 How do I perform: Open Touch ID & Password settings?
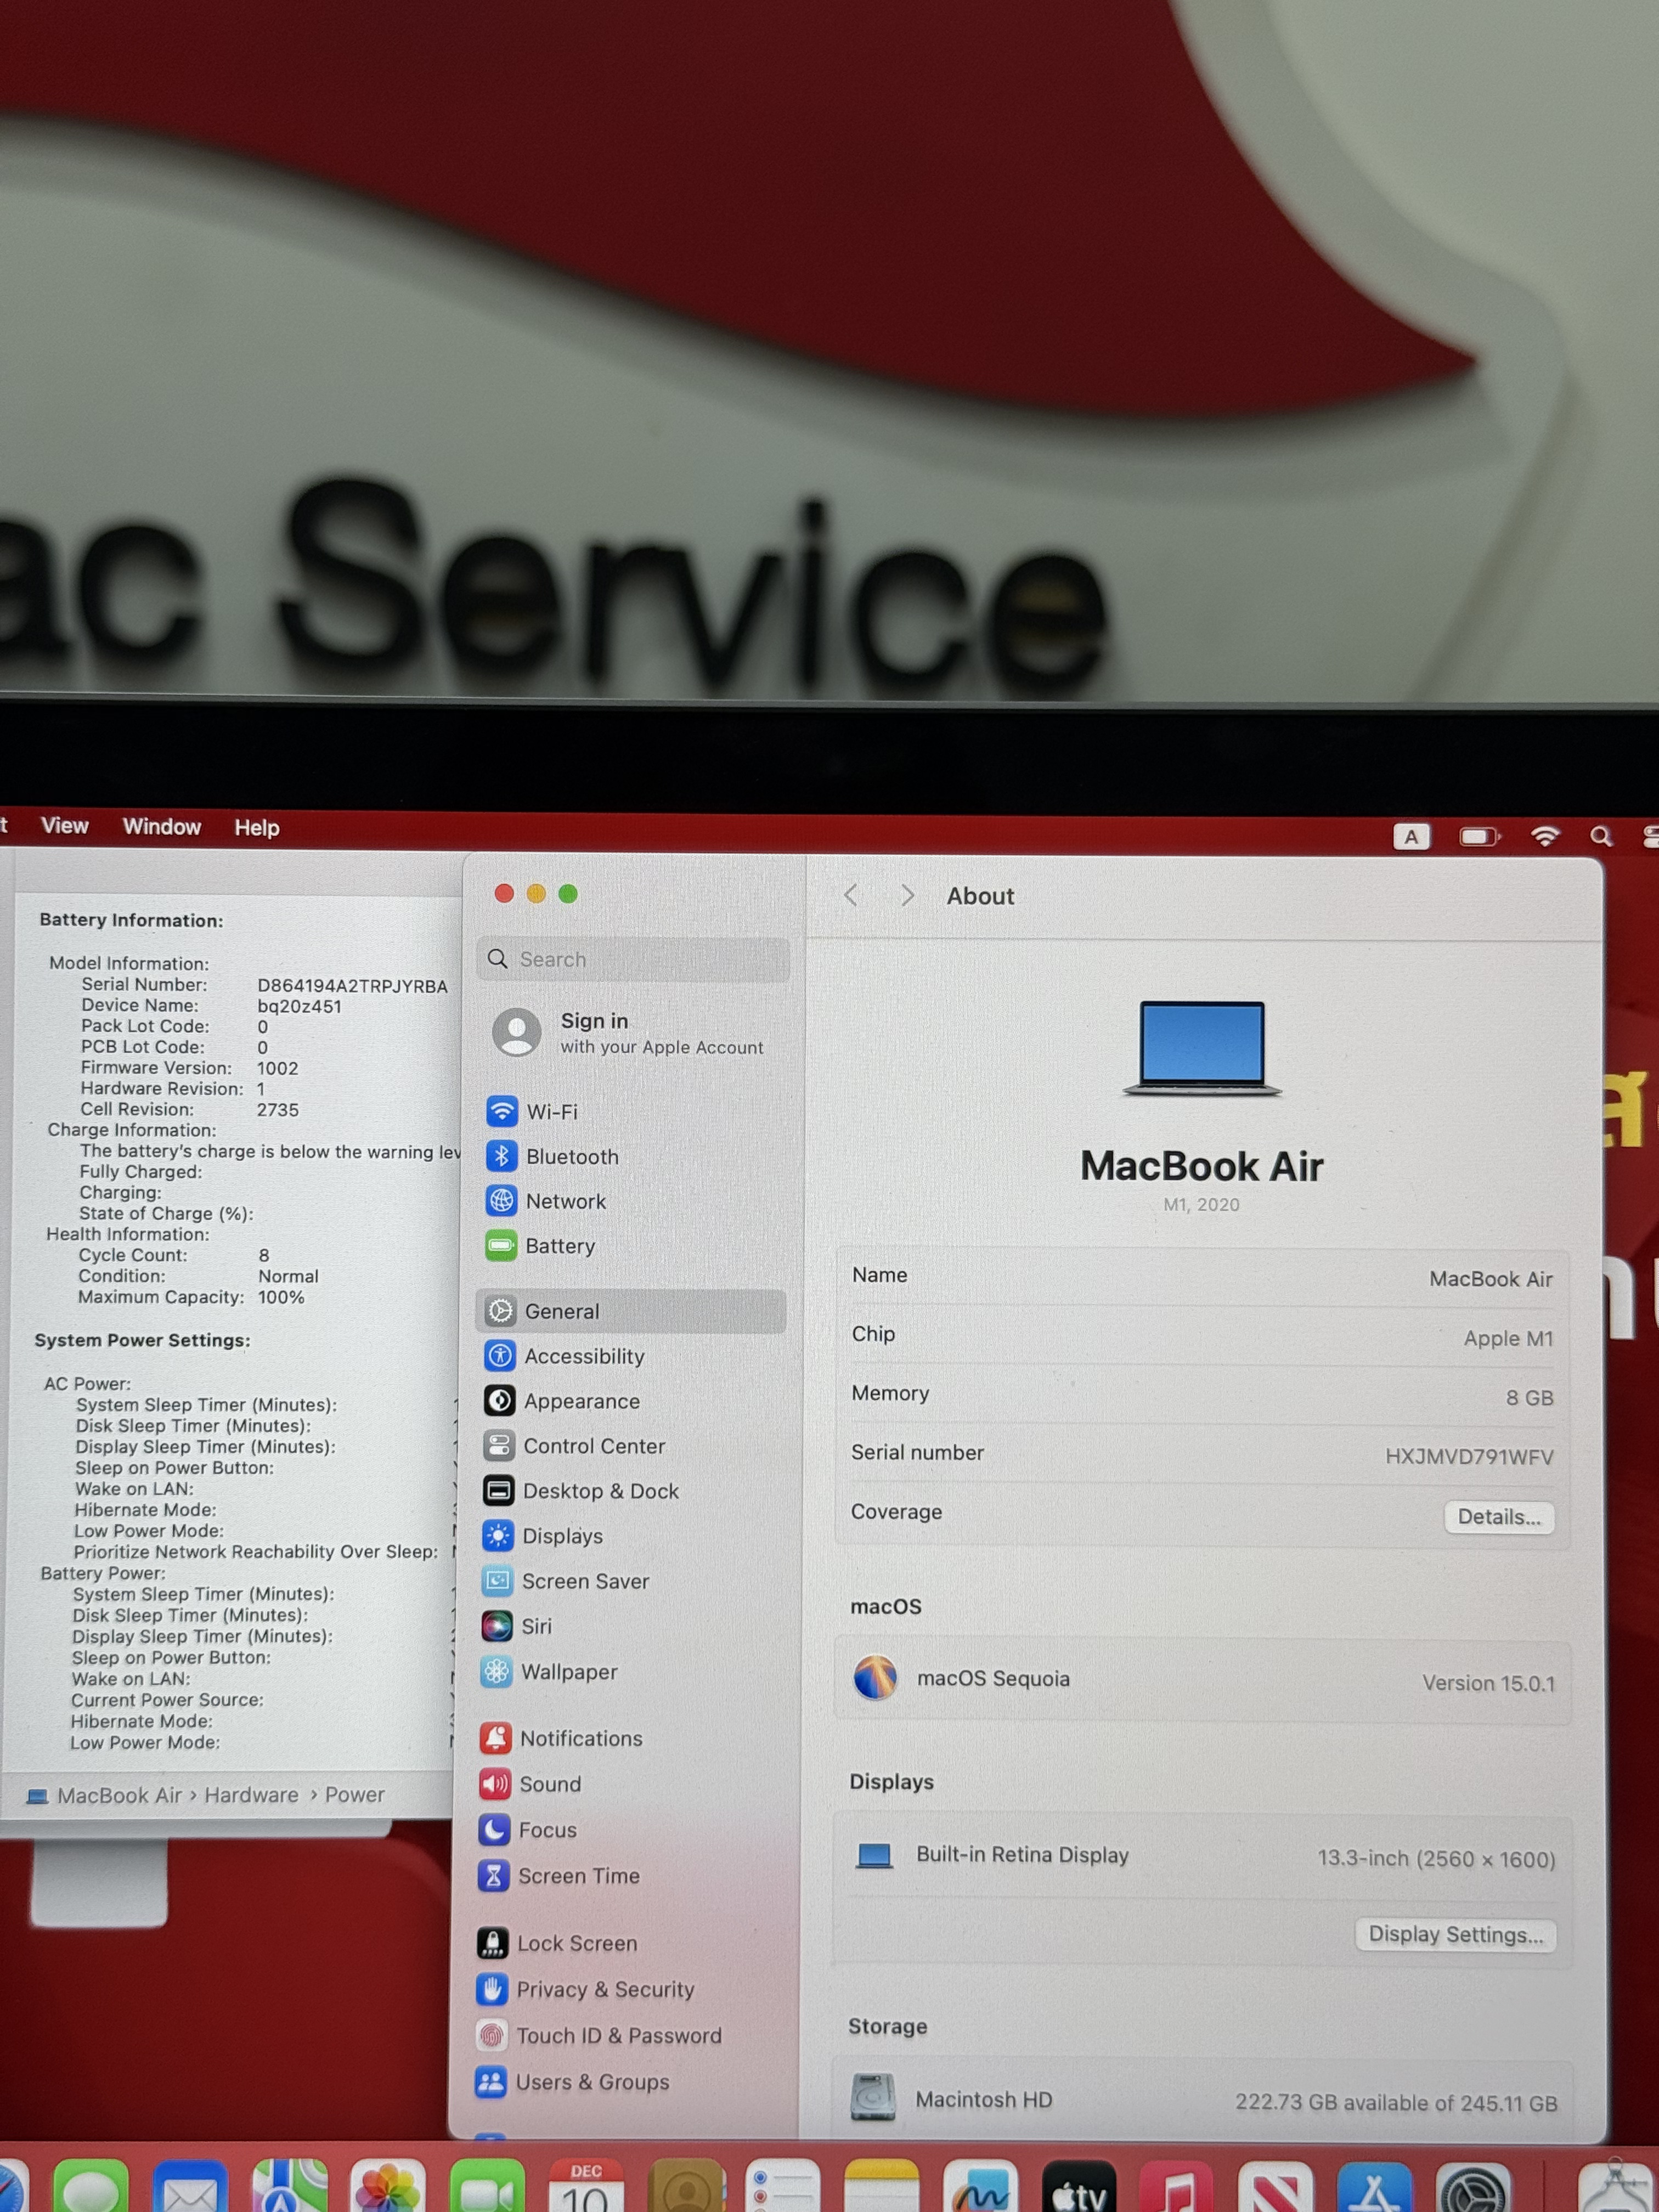tap(617, 2035)
